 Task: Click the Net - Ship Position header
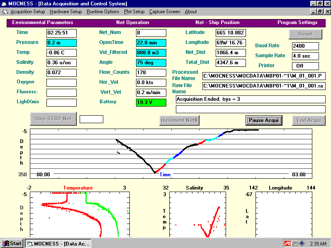pyautogui.click(x=217, y=22)
